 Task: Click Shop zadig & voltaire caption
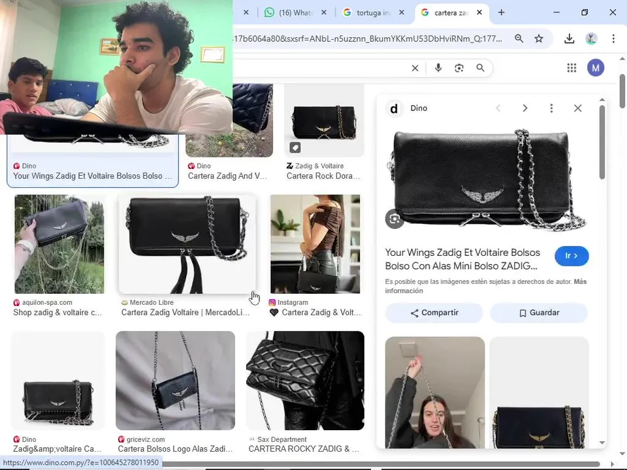(x=57, y=313)
